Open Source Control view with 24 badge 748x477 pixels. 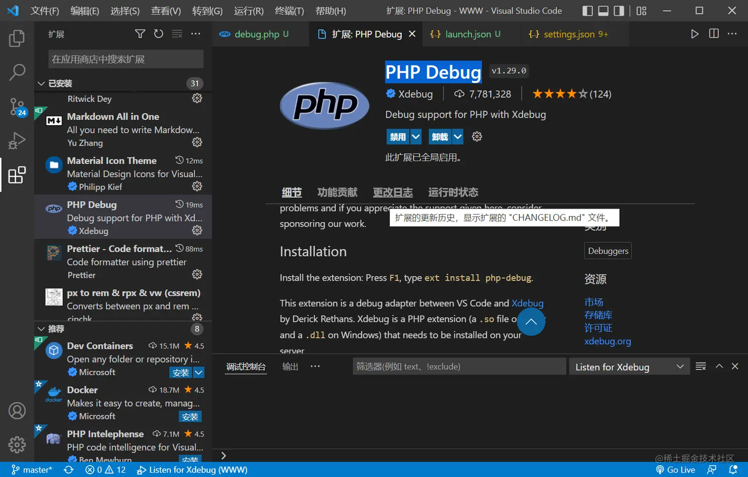pos(17,107)
